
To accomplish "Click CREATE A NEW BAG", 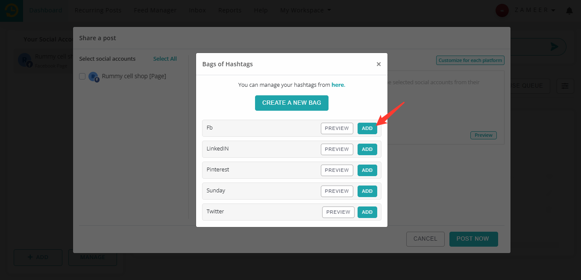I will click(292, 103).
